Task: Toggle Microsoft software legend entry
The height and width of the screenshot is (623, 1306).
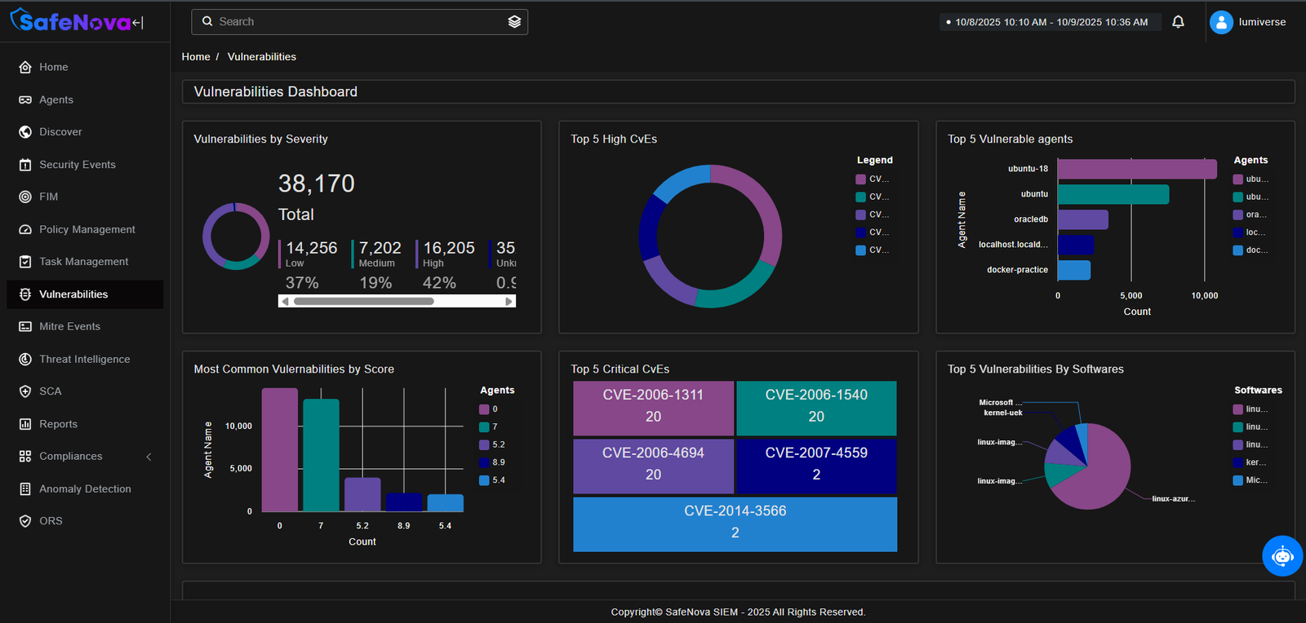Action: [1250, 480]
